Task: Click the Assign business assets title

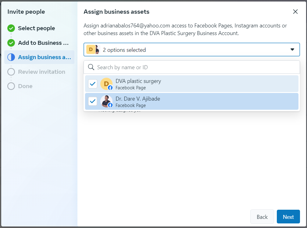Action: coord(116,12)
